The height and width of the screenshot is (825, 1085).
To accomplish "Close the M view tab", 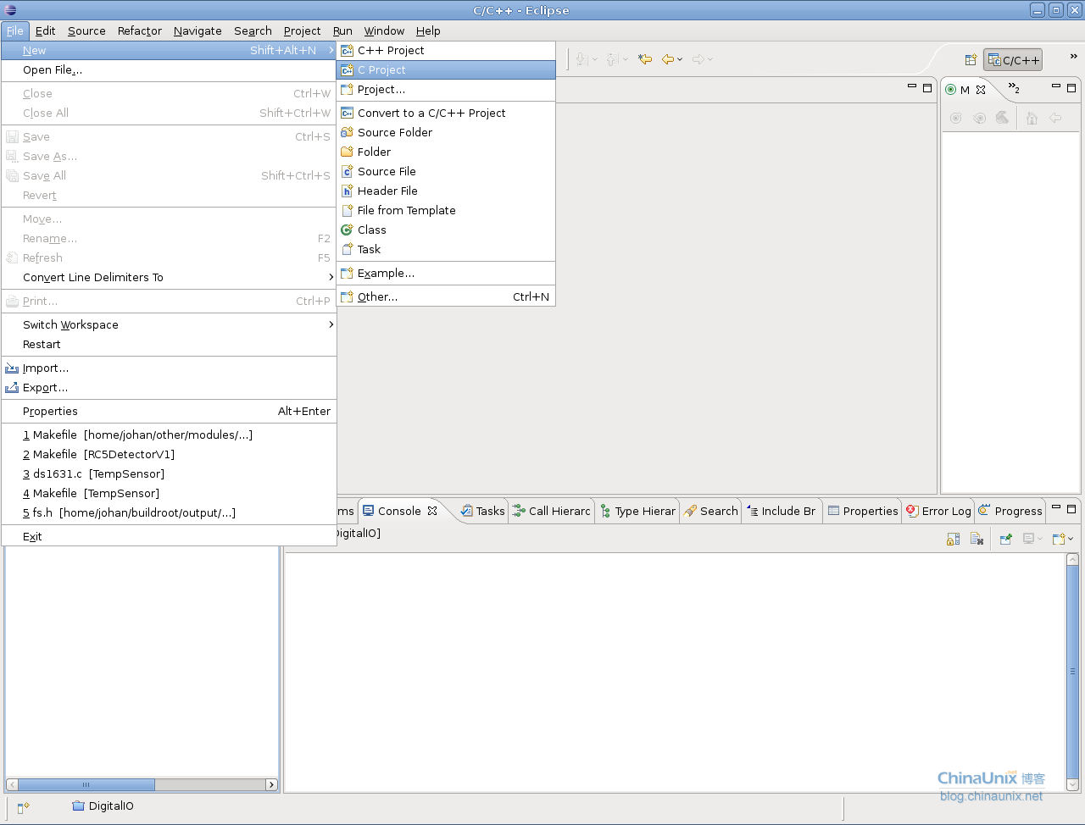I will click(981, 90).
